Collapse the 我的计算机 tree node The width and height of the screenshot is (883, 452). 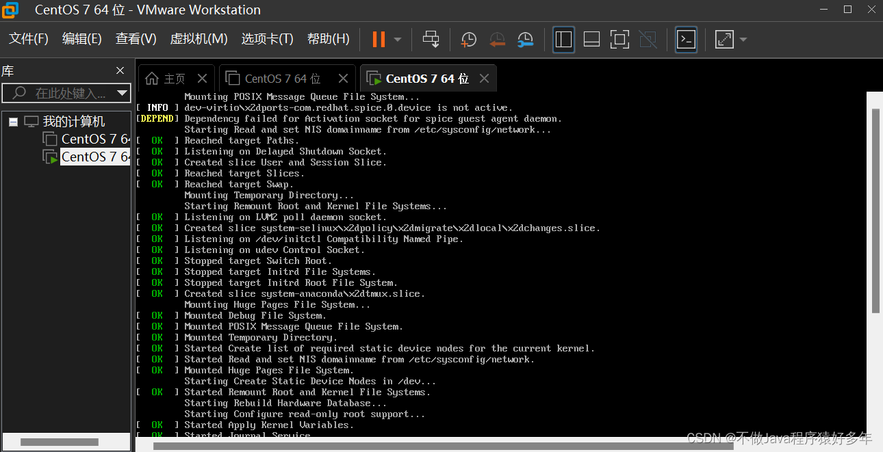(x=13, y=122)
